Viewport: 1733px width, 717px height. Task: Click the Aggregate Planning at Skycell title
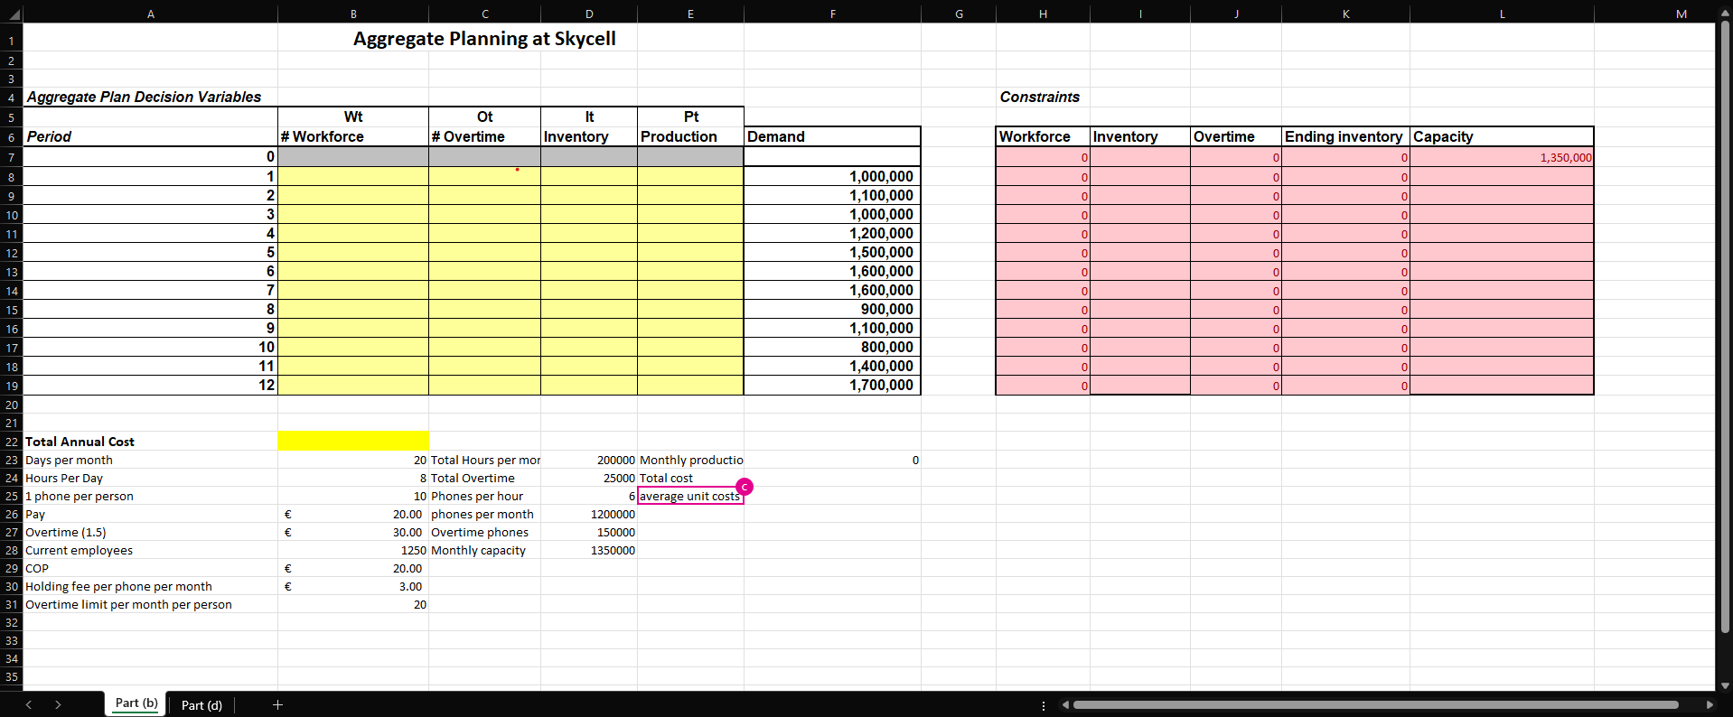(484, 39)
